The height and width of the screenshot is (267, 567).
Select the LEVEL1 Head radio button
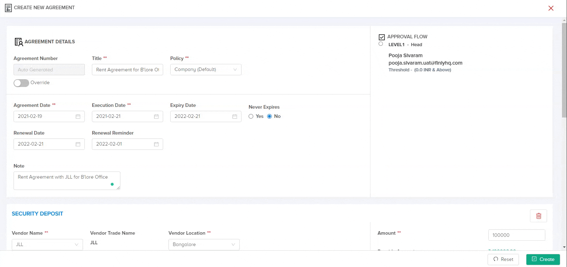[x=381, y=44]
